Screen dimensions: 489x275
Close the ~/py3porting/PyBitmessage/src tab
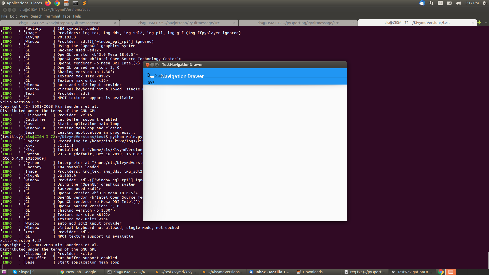point(354,23)
